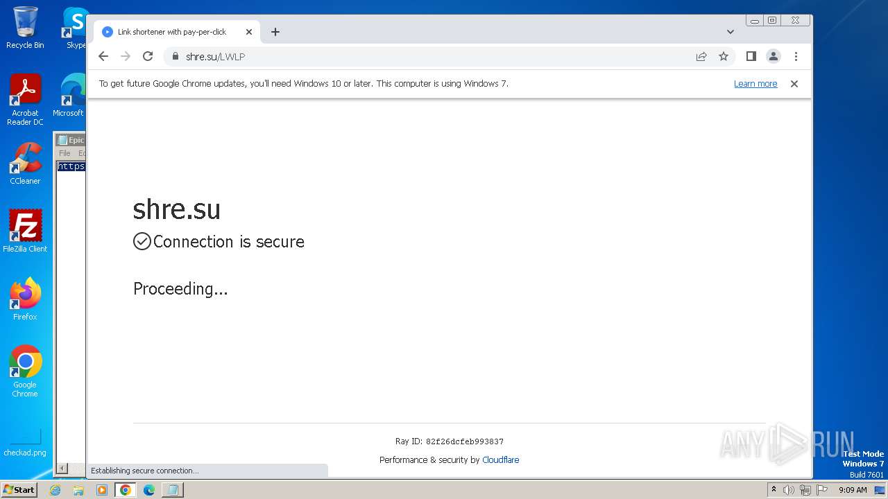Screen dimensions: 888x499
Task: Restore down the Chrome window
Action: point(772,21)
